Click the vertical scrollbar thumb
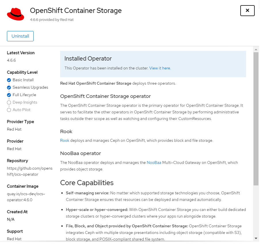278x248 pixels. pyautogui.click(x=256, y=118)
